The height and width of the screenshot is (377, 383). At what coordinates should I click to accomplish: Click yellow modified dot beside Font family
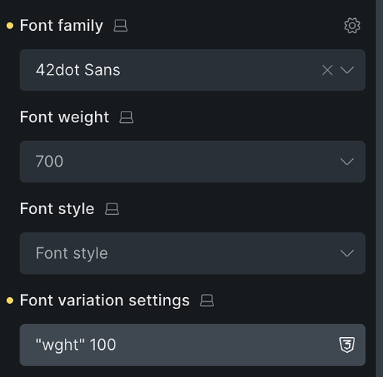[x=10, y=26]
